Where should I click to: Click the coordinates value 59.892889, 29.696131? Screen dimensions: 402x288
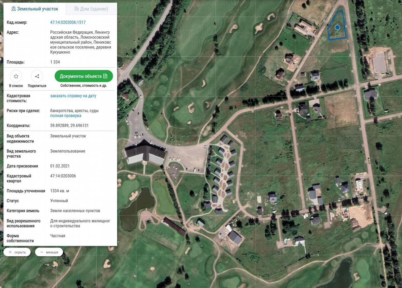(x=69, y=126)
